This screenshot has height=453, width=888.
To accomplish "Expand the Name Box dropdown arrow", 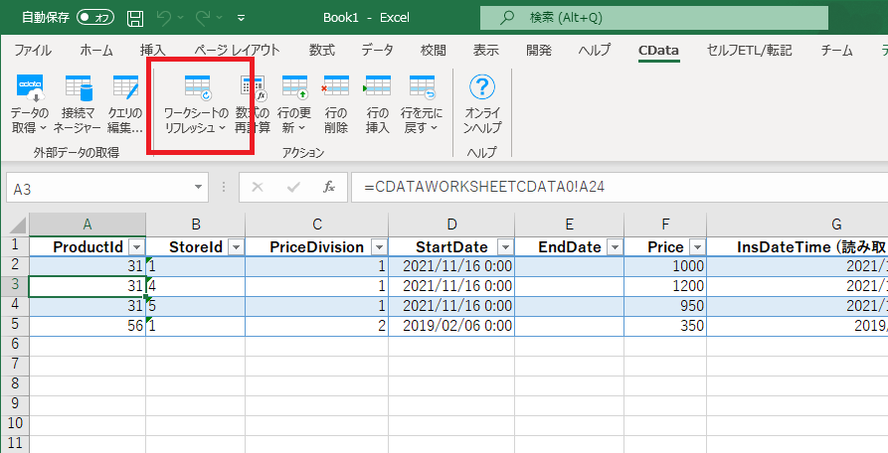I will point(198,187).
